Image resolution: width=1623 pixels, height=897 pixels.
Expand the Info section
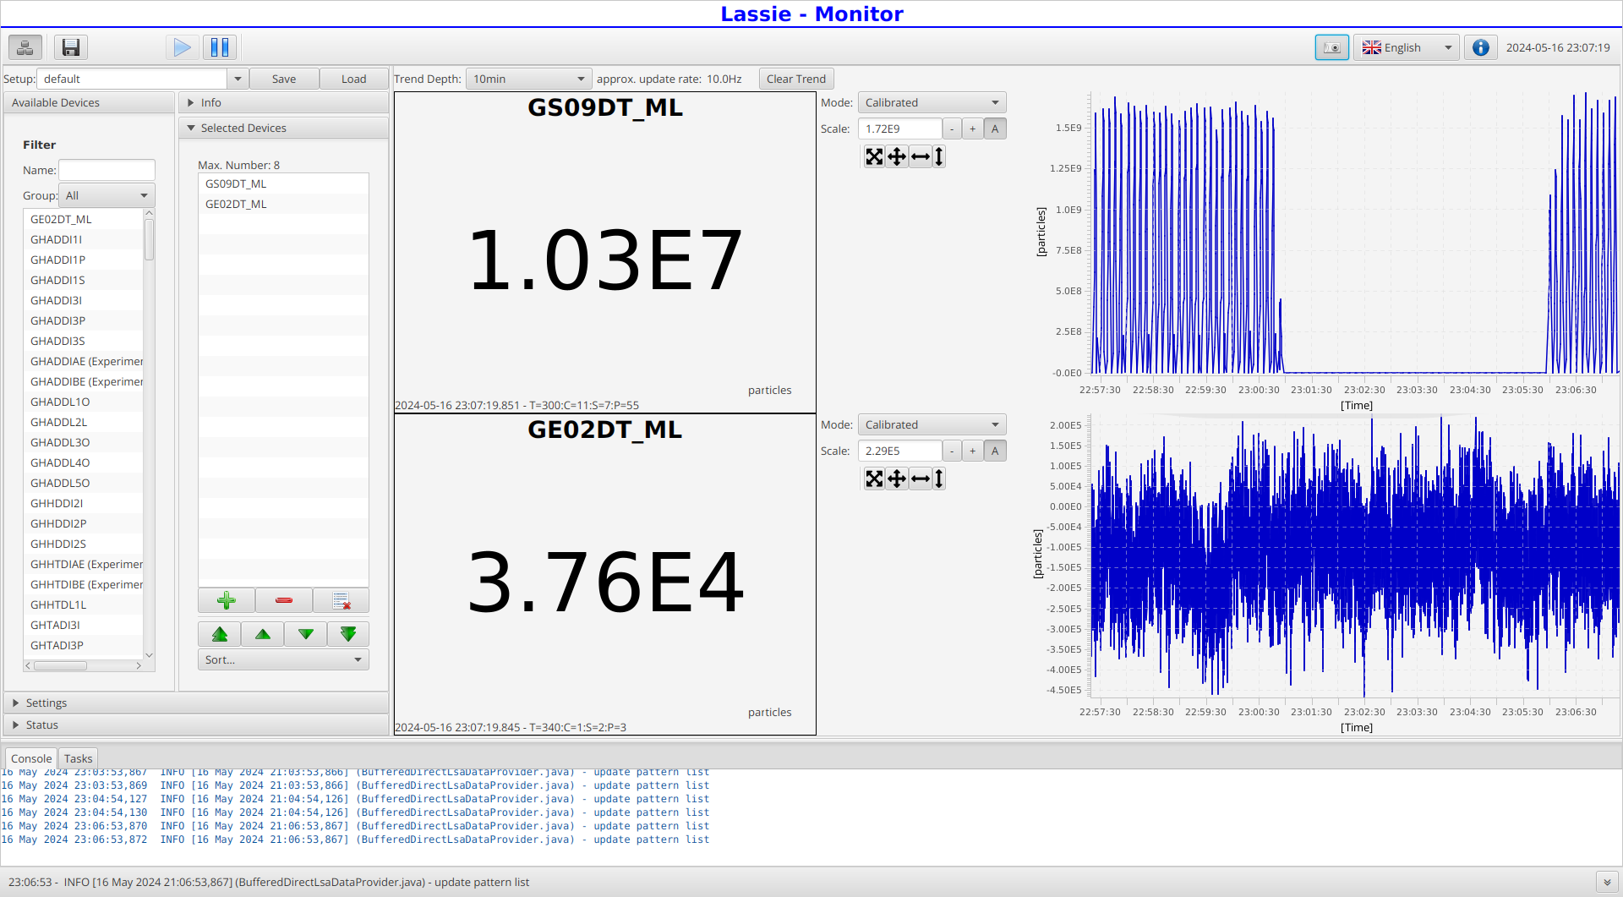[283, 102]
